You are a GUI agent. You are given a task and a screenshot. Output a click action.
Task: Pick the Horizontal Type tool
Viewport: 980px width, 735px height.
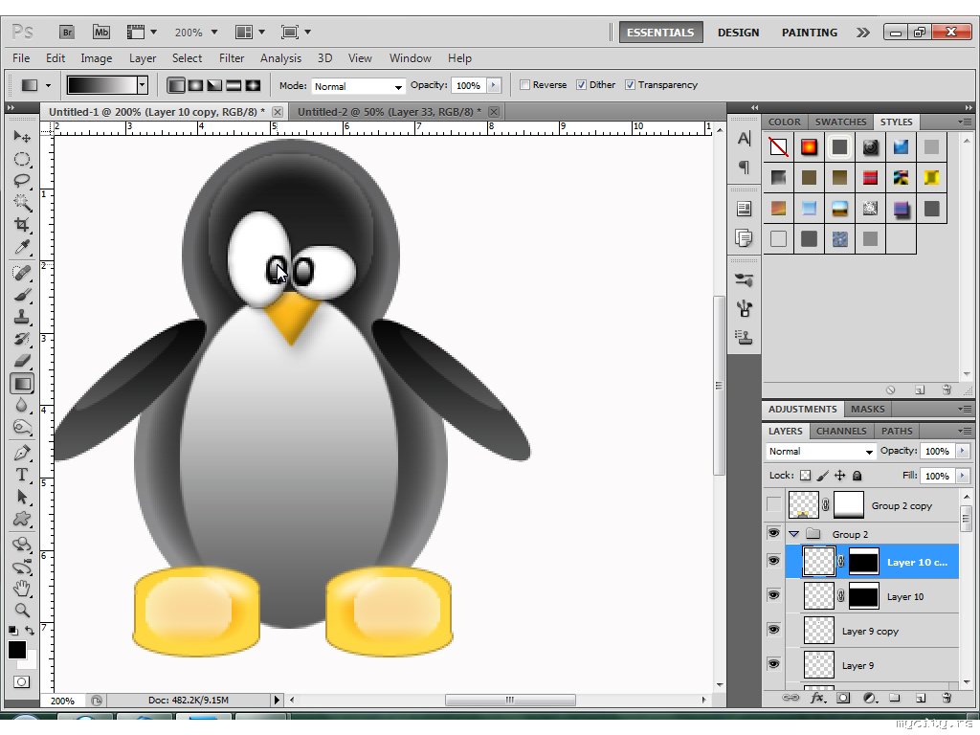click(x=21, y=475)
